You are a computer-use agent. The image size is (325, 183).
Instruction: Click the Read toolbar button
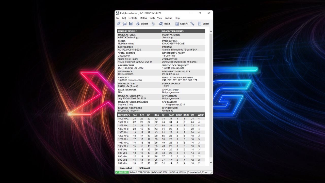164,24
